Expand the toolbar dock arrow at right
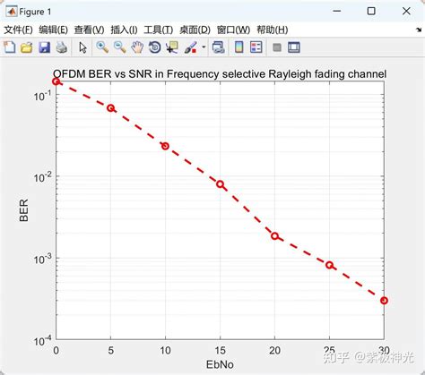This screenshot has width=425, height=375. [419, 30]
